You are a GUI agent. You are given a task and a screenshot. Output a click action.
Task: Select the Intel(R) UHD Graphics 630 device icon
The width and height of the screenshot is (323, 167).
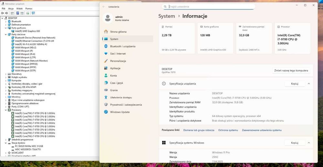13,31
